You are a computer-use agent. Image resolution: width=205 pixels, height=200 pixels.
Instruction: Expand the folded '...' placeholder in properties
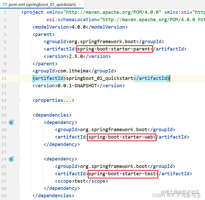click(67, 100)
